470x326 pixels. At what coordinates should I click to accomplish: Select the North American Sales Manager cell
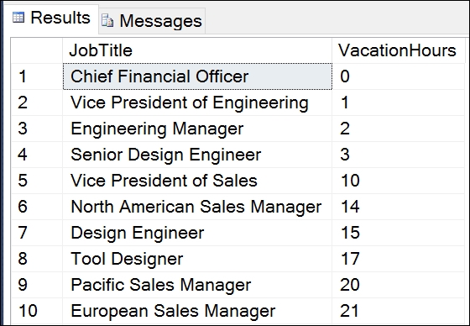tap(197, 207)
